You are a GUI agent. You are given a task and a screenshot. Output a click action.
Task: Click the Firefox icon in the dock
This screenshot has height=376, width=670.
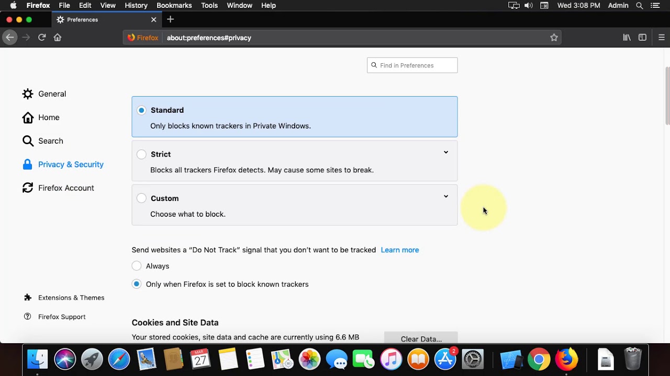566,359
